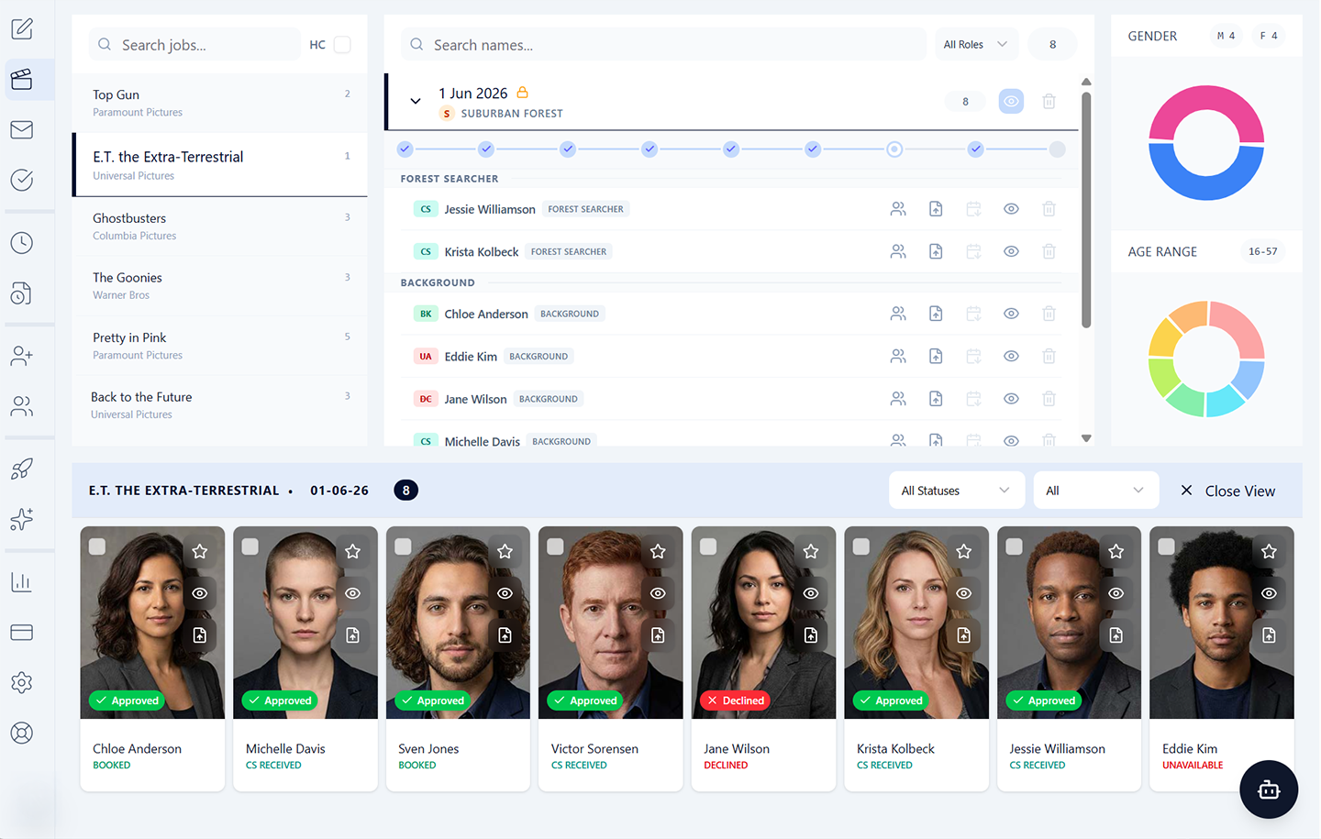Click the M 4 gender badge
This screenshot has width=1321, height=839.
pyautogui.click(x=1226, y=36)
